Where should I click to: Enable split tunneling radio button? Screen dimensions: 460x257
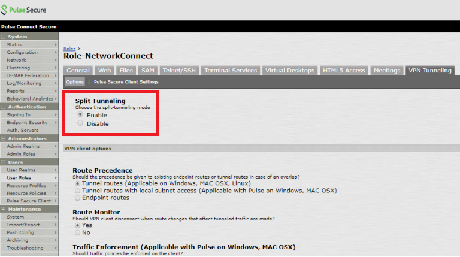point(80,114)
